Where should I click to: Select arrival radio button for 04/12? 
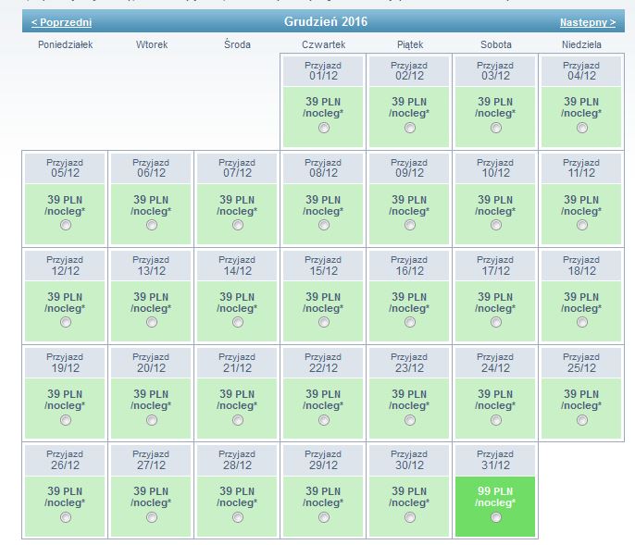(x=582, y=128)
